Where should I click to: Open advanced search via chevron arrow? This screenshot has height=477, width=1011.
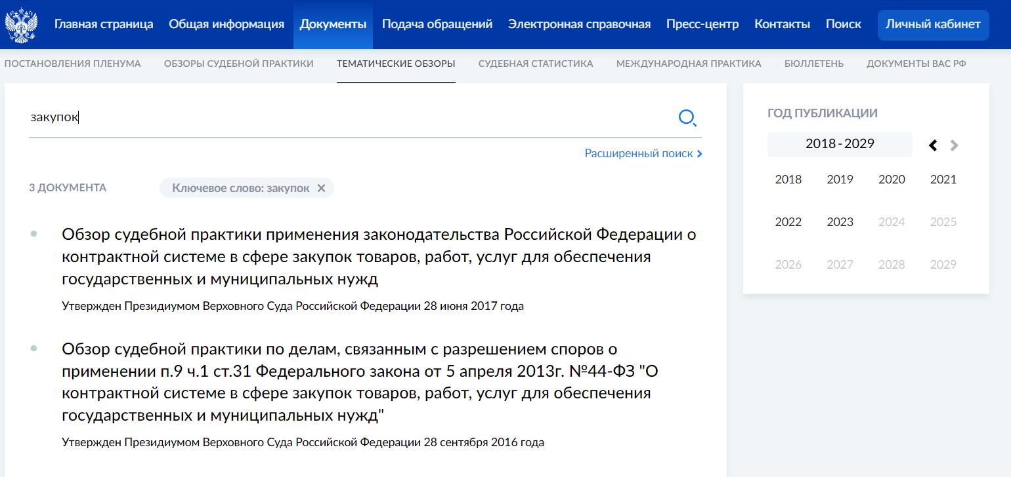pos(699,153)
